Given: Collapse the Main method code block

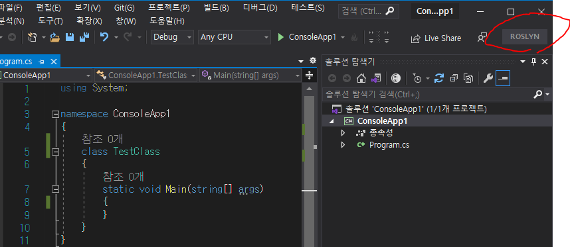Looking at the screenshot, I should (55, 189).
